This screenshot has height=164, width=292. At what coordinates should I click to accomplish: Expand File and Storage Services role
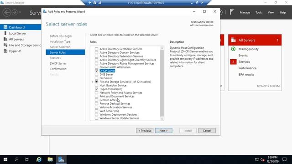point(92,82)
